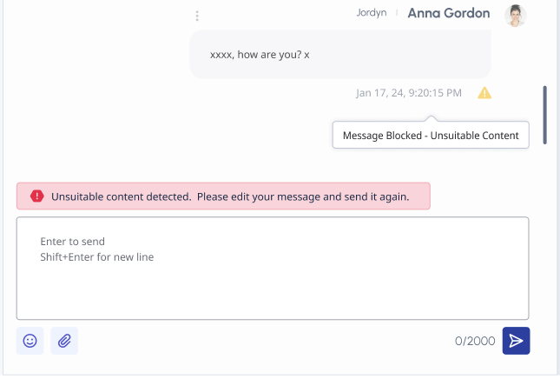The image size is (560, 379).
Task: Click the 0/2000 character counter
Action: [474, 342]
